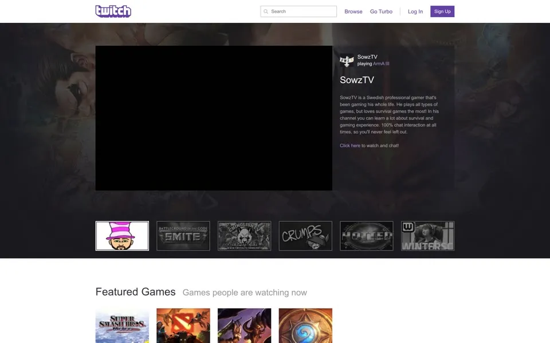Click the Twitch logo
Viewport: 550px width, 343px height.
coord(113,11)
